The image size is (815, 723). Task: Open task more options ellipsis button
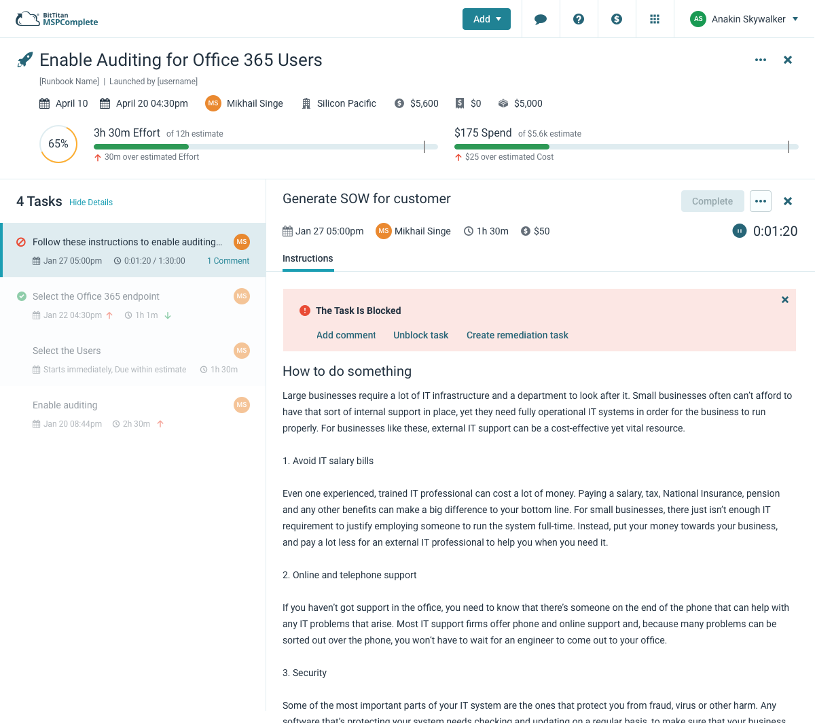pos(761,201)
